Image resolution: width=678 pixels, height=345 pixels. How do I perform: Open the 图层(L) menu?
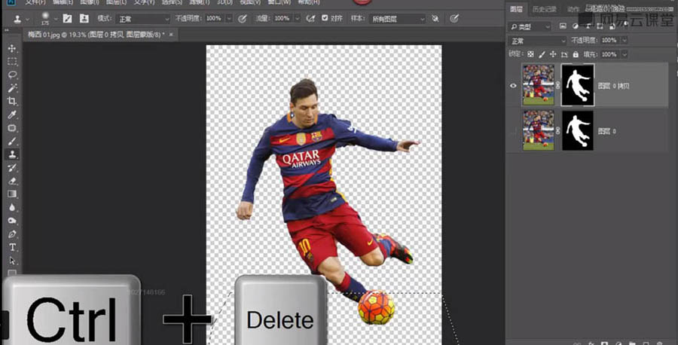click(115, 2)
